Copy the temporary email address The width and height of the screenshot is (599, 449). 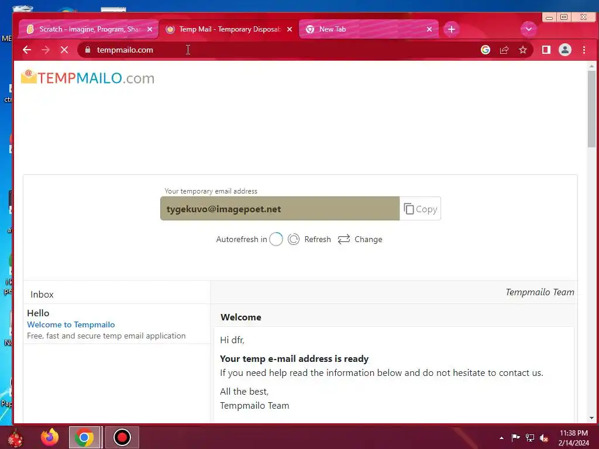420,209
